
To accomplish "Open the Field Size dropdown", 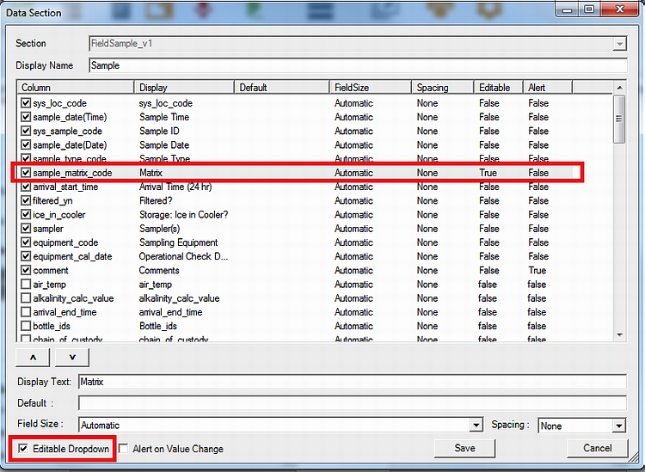I will pyautogui.click(x=476, y=426).
